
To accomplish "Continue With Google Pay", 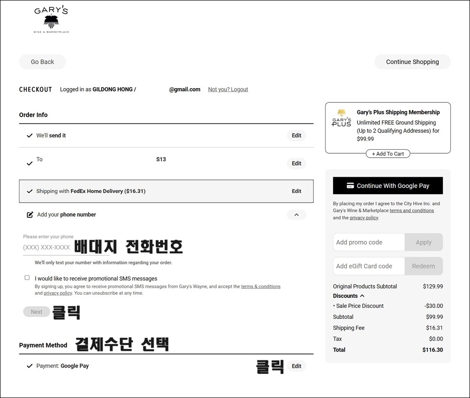I will 388,186.
